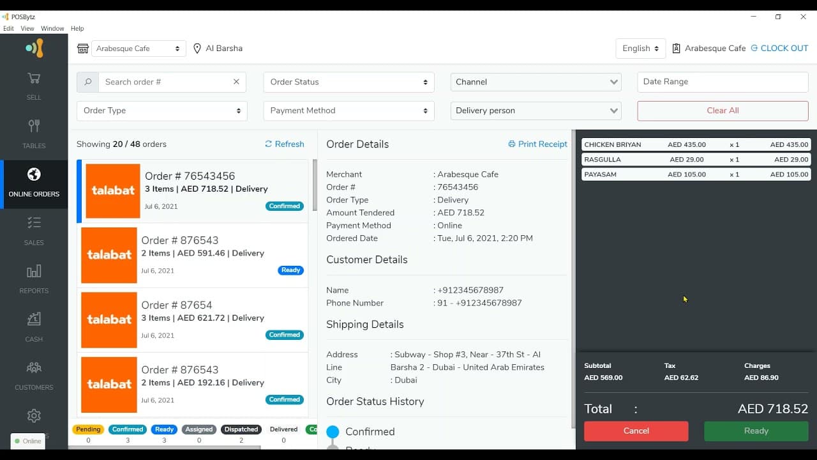Go to the CASH section
The width and height of the screenshot is (817, 460).
point(34,328)
